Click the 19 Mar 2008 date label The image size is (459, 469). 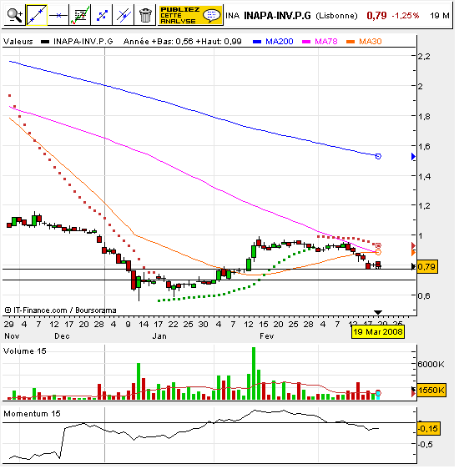(378, 332)
